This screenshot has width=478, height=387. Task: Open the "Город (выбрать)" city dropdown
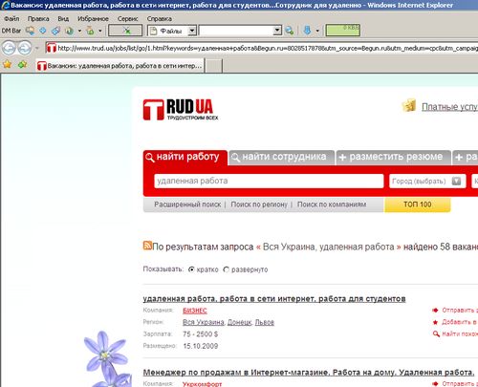(x=427, y=181)
